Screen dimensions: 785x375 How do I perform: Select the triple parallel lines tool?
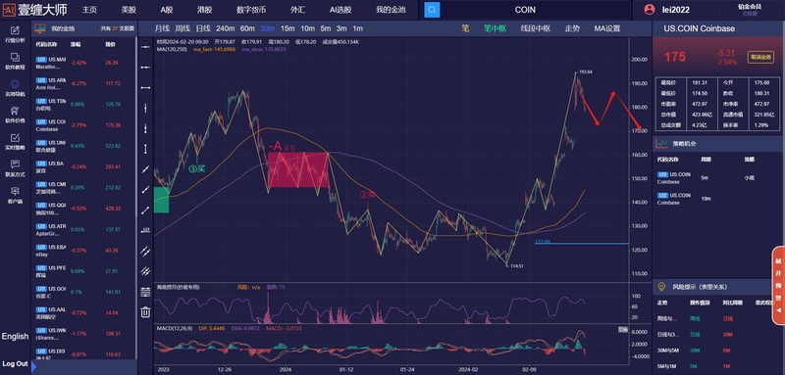pyautogui.click(x=145, y=271)
